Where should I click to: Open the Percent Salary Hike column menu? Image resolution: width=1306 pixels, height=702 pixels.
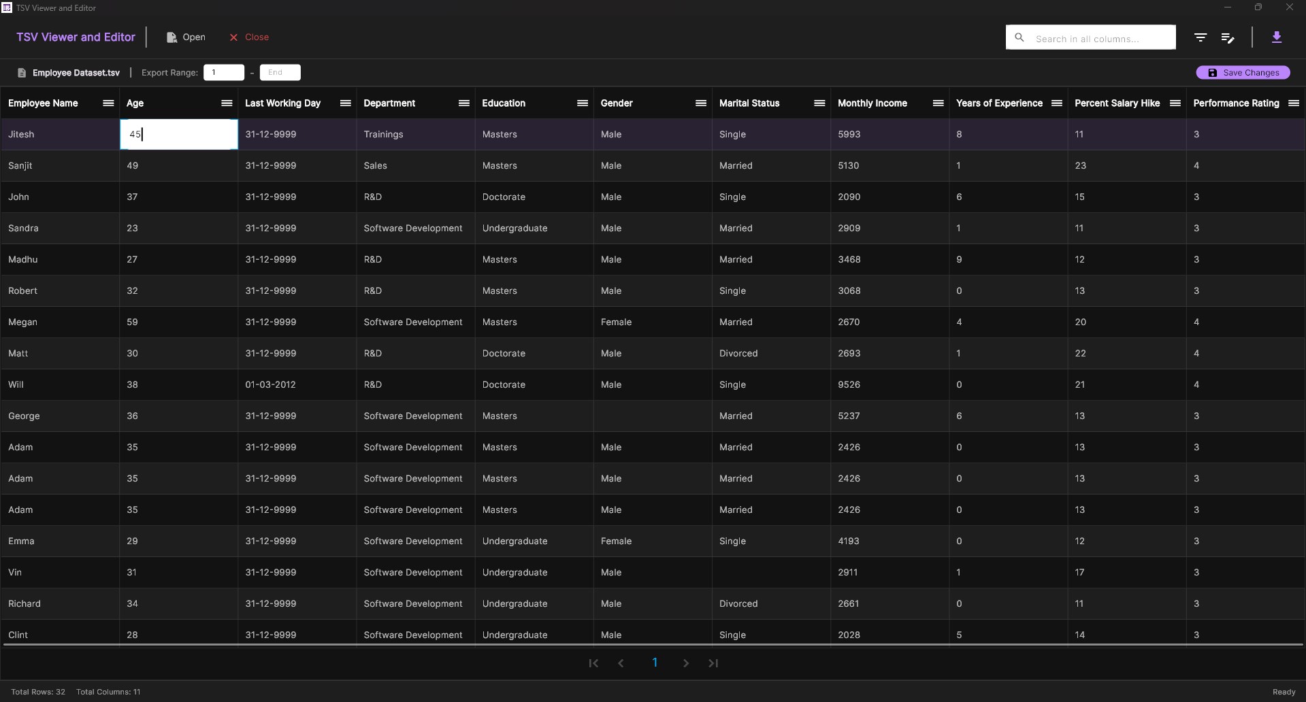coord(1175,103)
